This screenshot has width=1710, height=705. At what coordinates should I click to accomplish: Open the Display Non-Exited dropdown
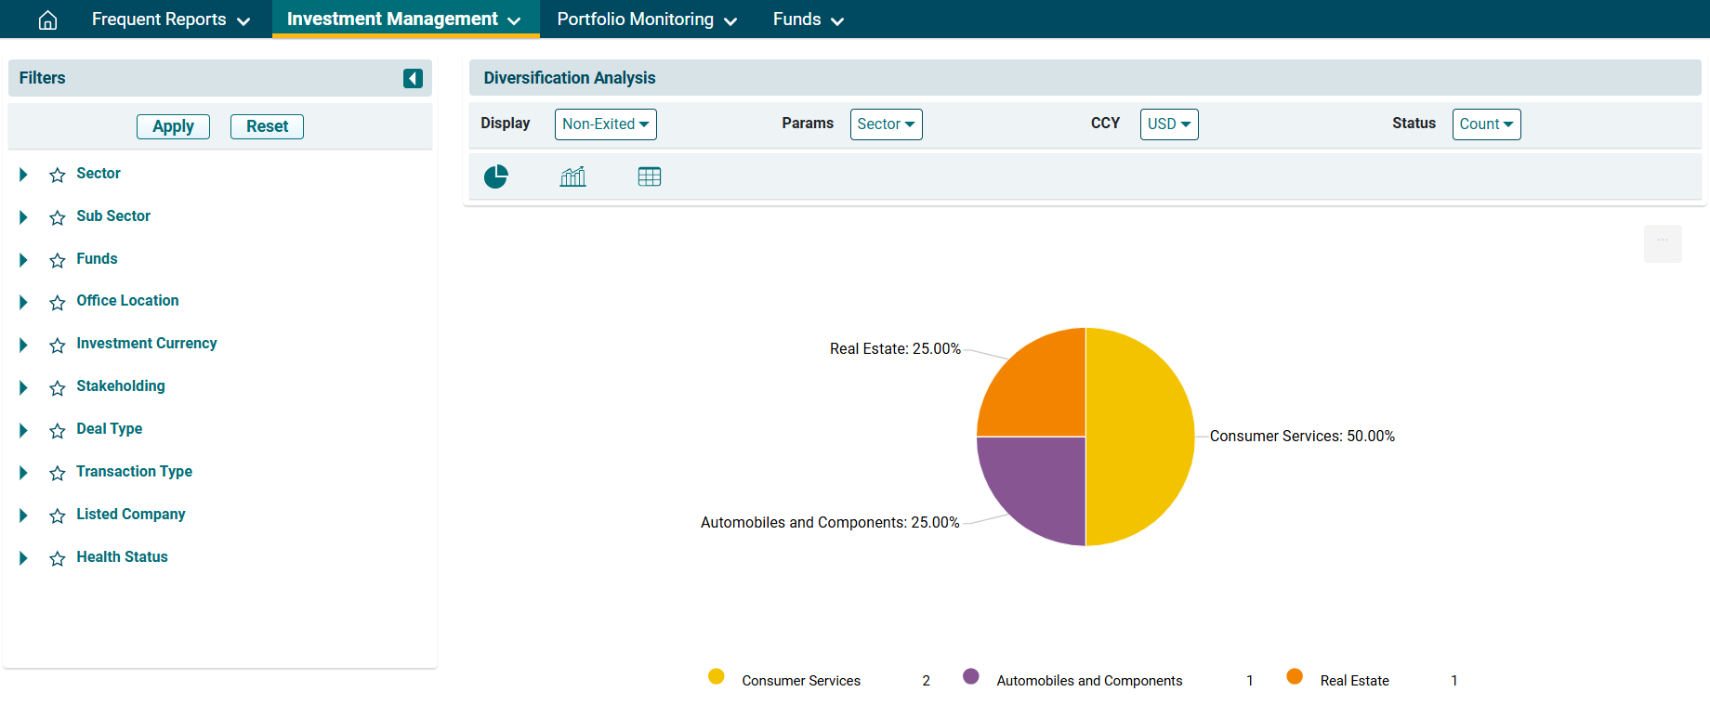[605, 124]
